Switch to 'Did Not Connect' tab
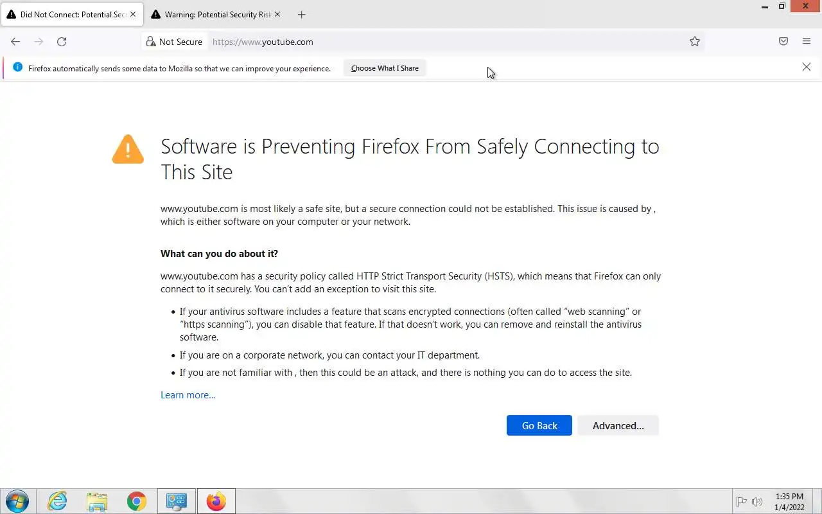Screen dimensions: 822x514 [x=72, y=15]
